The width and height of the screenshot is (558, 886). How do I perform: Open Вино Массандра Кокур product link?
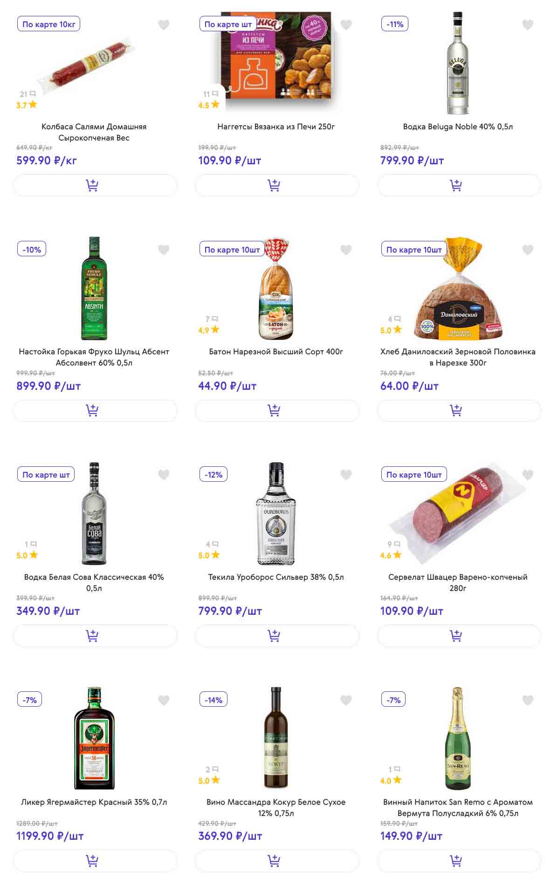point(276,808)
